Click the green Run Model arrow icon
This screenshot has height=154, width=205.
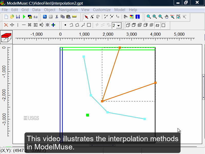point(24,17)
